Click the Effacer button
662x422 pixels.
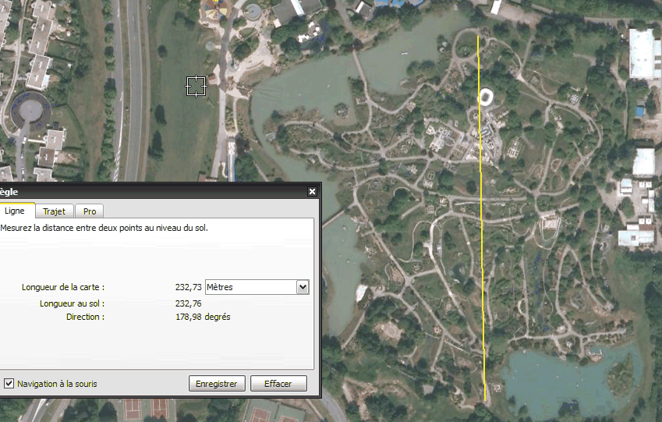pyautogui.click(x=278, y=384)
